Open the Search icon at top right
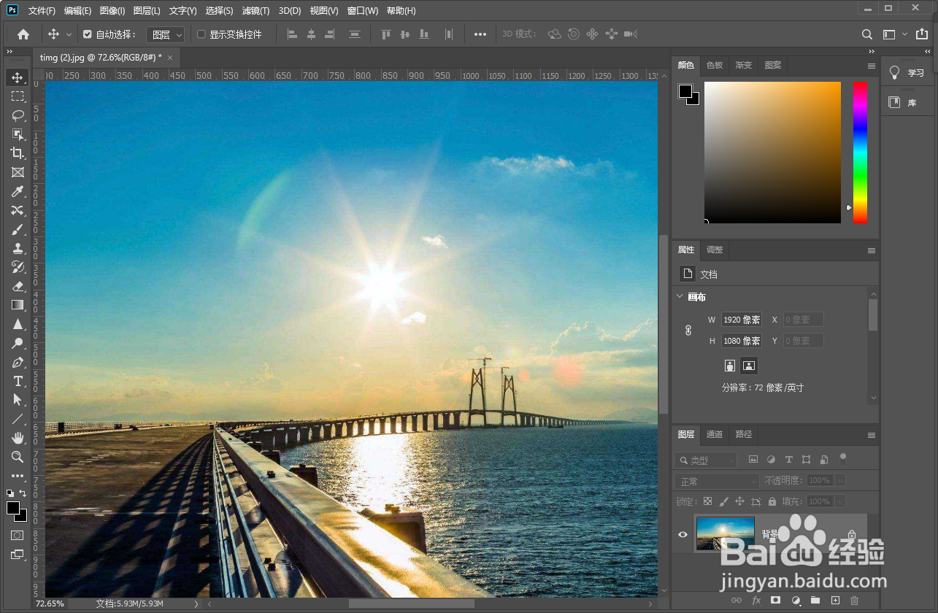Viewport: 938px width, 613px height. 866,34
